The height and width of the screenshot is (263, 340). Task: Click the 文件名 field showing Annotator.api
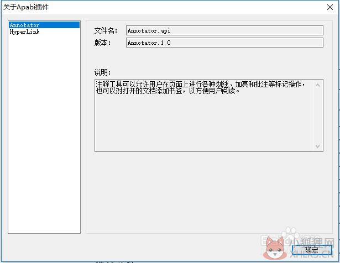(224, 30)
